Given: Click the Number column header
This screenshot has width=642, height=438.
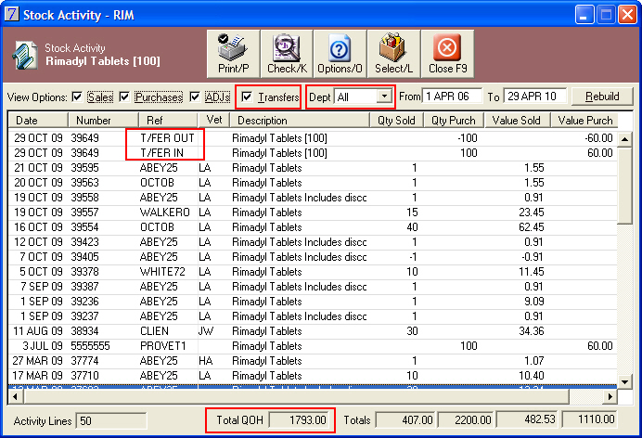Looking at the screenshot, I should pyautogui.click(x=103, y=121).
